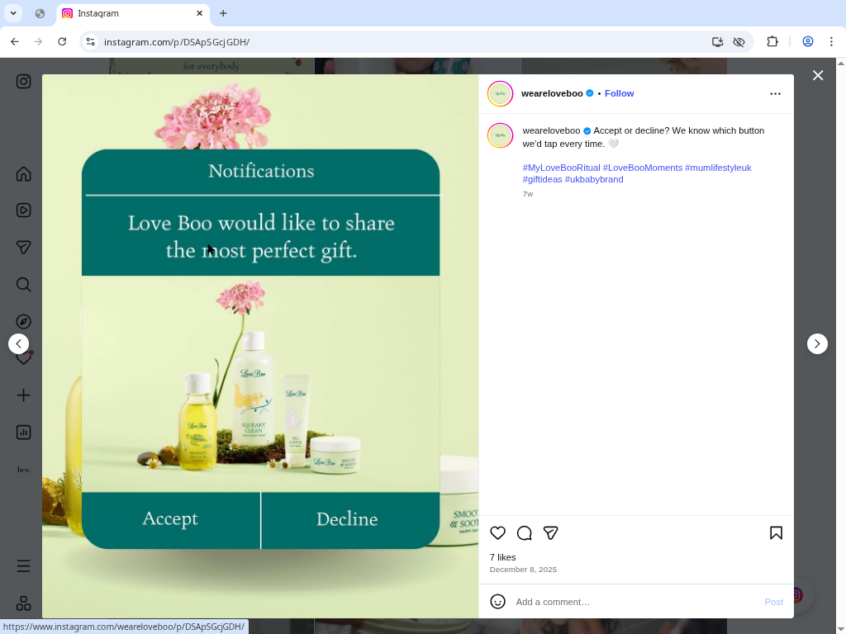Image resolution: width=846 pixels, height=634 pixels.
Task: Open Search in left sidebar
Action: click(x=24, y=285)
